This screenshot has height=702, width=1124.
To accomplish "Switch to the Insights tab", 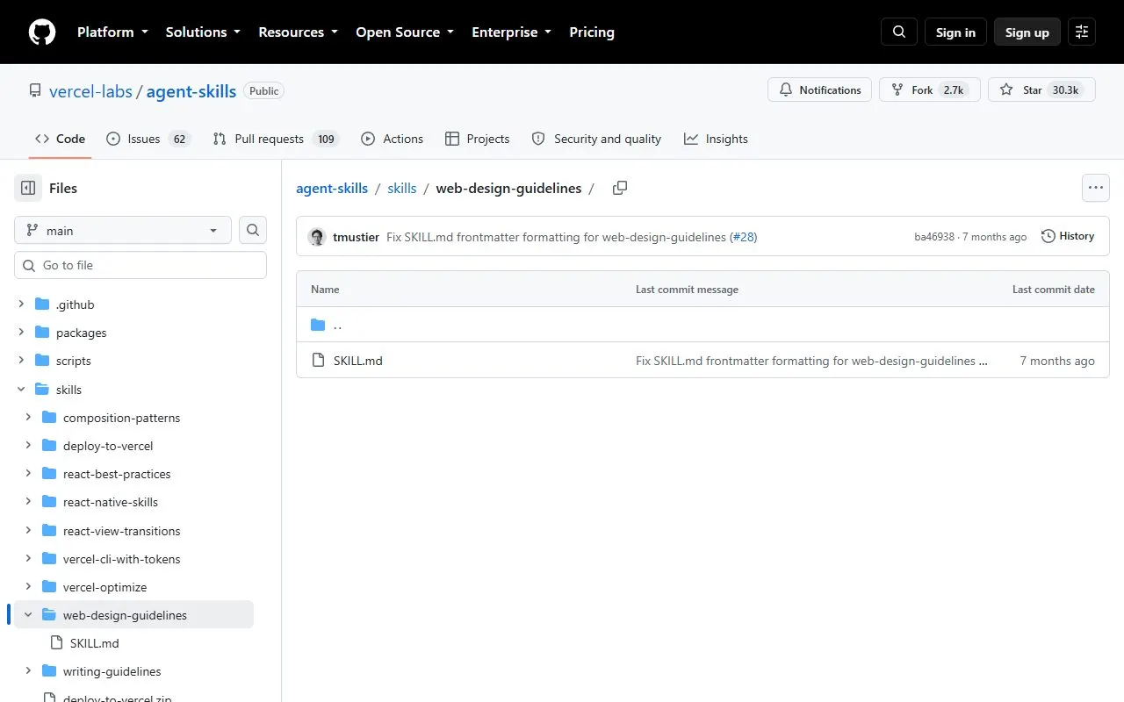I will point(716,139).
